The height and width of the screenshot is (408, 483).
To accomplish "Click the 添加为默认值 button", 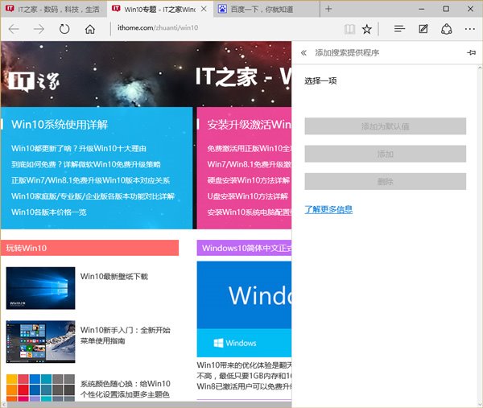I will [386, 126].
